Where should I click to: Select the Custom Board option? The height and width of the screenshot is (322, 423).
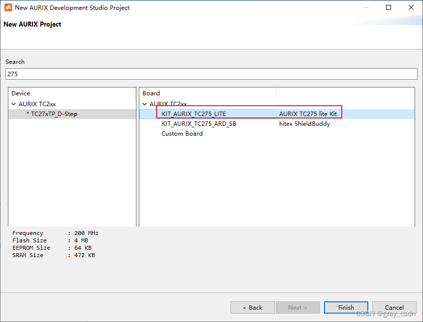point(182,133)
